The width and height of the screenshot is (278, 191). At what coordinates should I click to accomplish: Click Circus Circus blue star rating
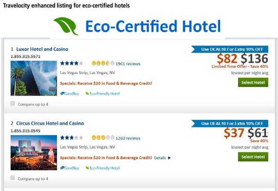pos(72,138)
